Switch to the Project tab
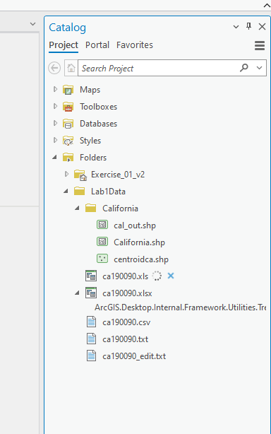 tap(64, 45)
